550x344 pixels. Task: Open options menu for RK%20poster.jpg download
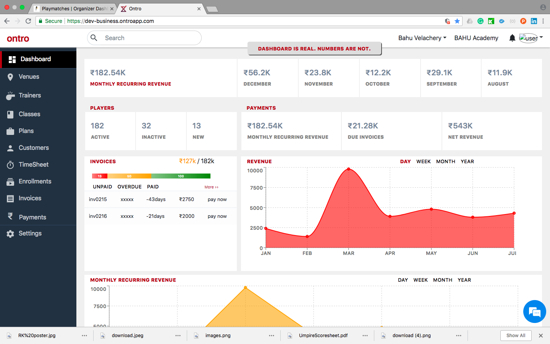click(x=84, y=336)
